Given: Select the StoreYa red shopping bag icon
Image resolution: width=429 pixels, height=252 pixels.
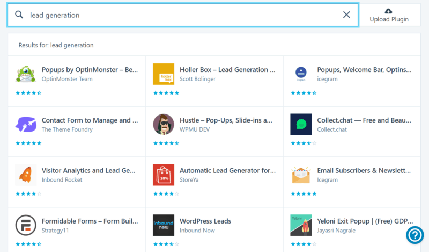Looking at the screenshot, I should tap(164, 175).
